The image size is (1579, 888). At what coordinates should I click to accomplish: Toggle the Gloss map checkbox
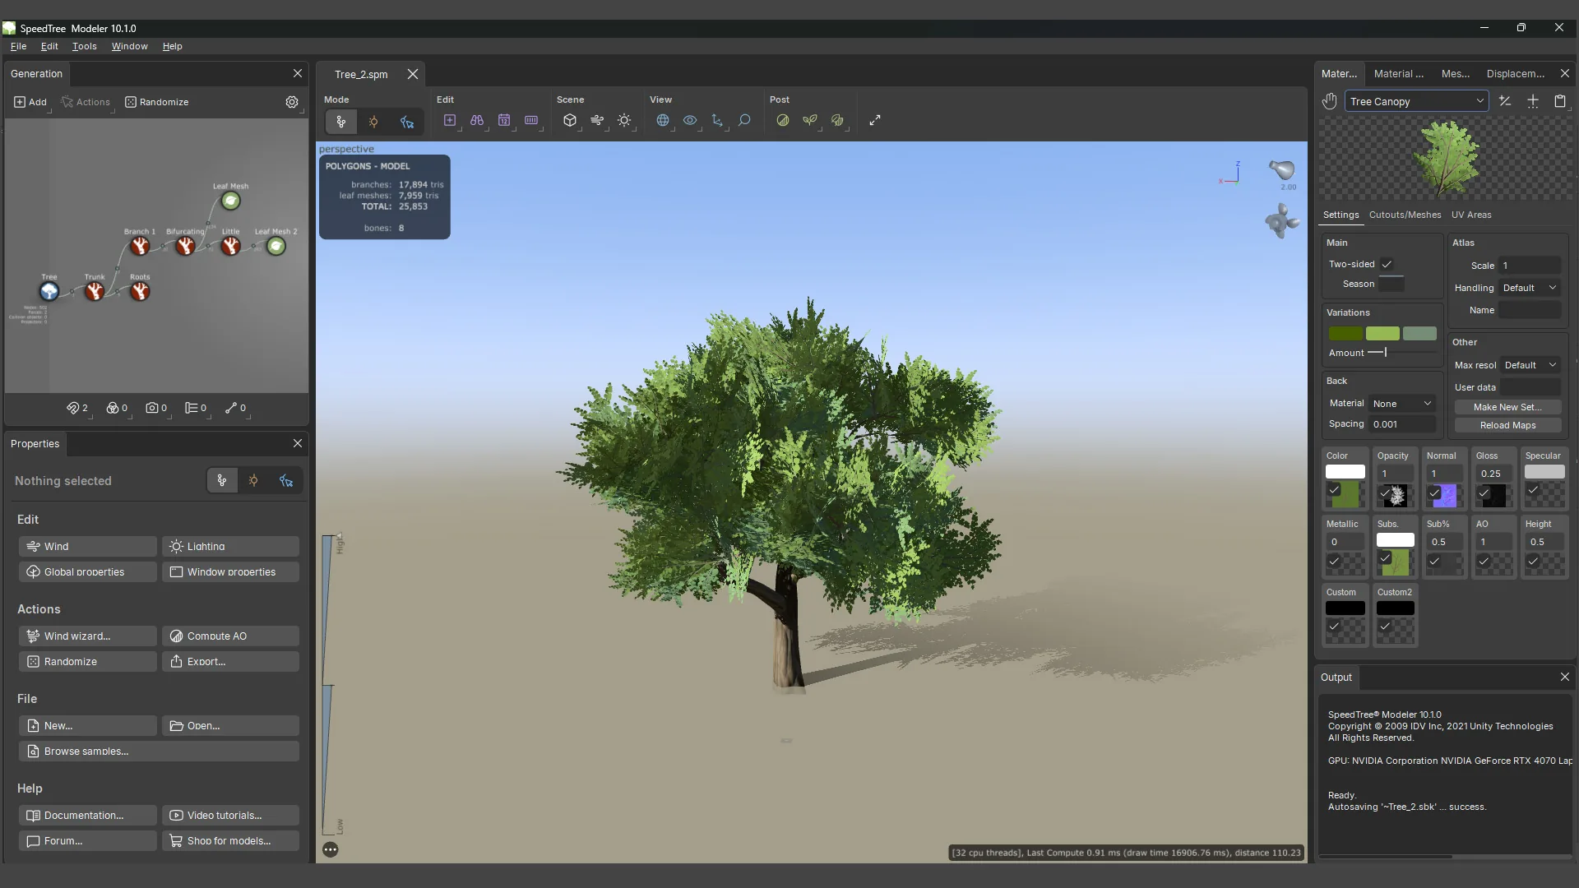(x=1484, y=493)
